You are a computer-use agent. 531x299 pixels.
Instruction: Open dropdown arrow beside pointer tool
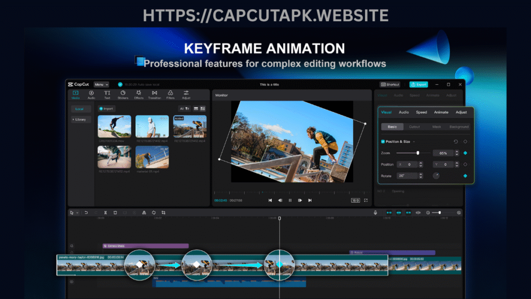click(x=78, y=213)
